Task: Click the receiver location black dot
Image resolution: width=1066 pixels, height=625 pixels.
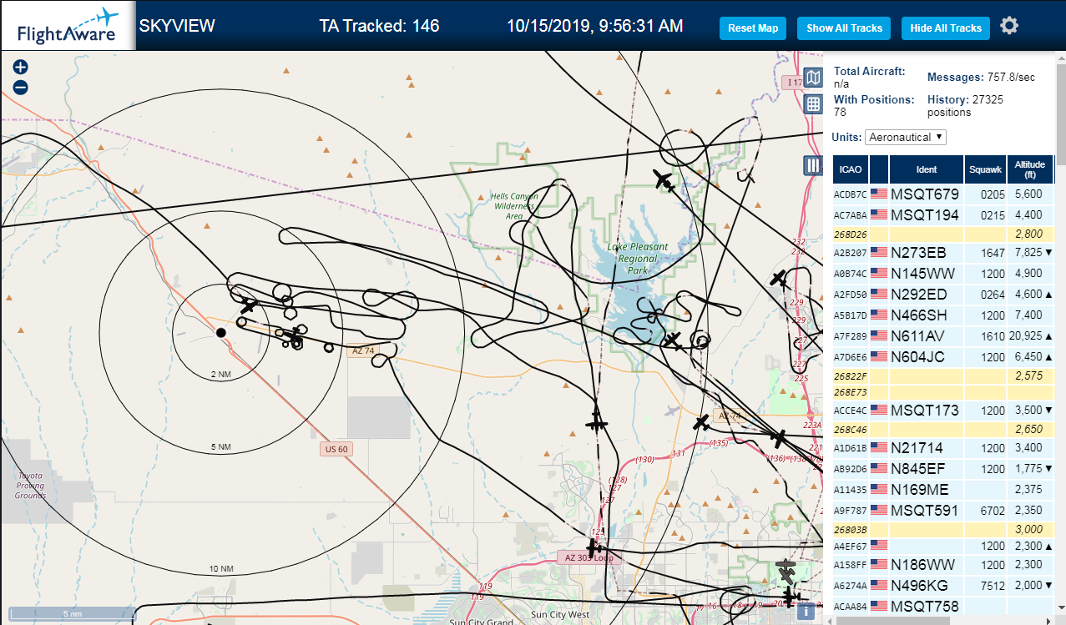Action: point(221,333)
